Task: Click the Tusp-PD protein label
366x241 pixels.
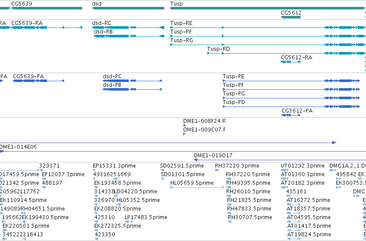Action: 234,102
